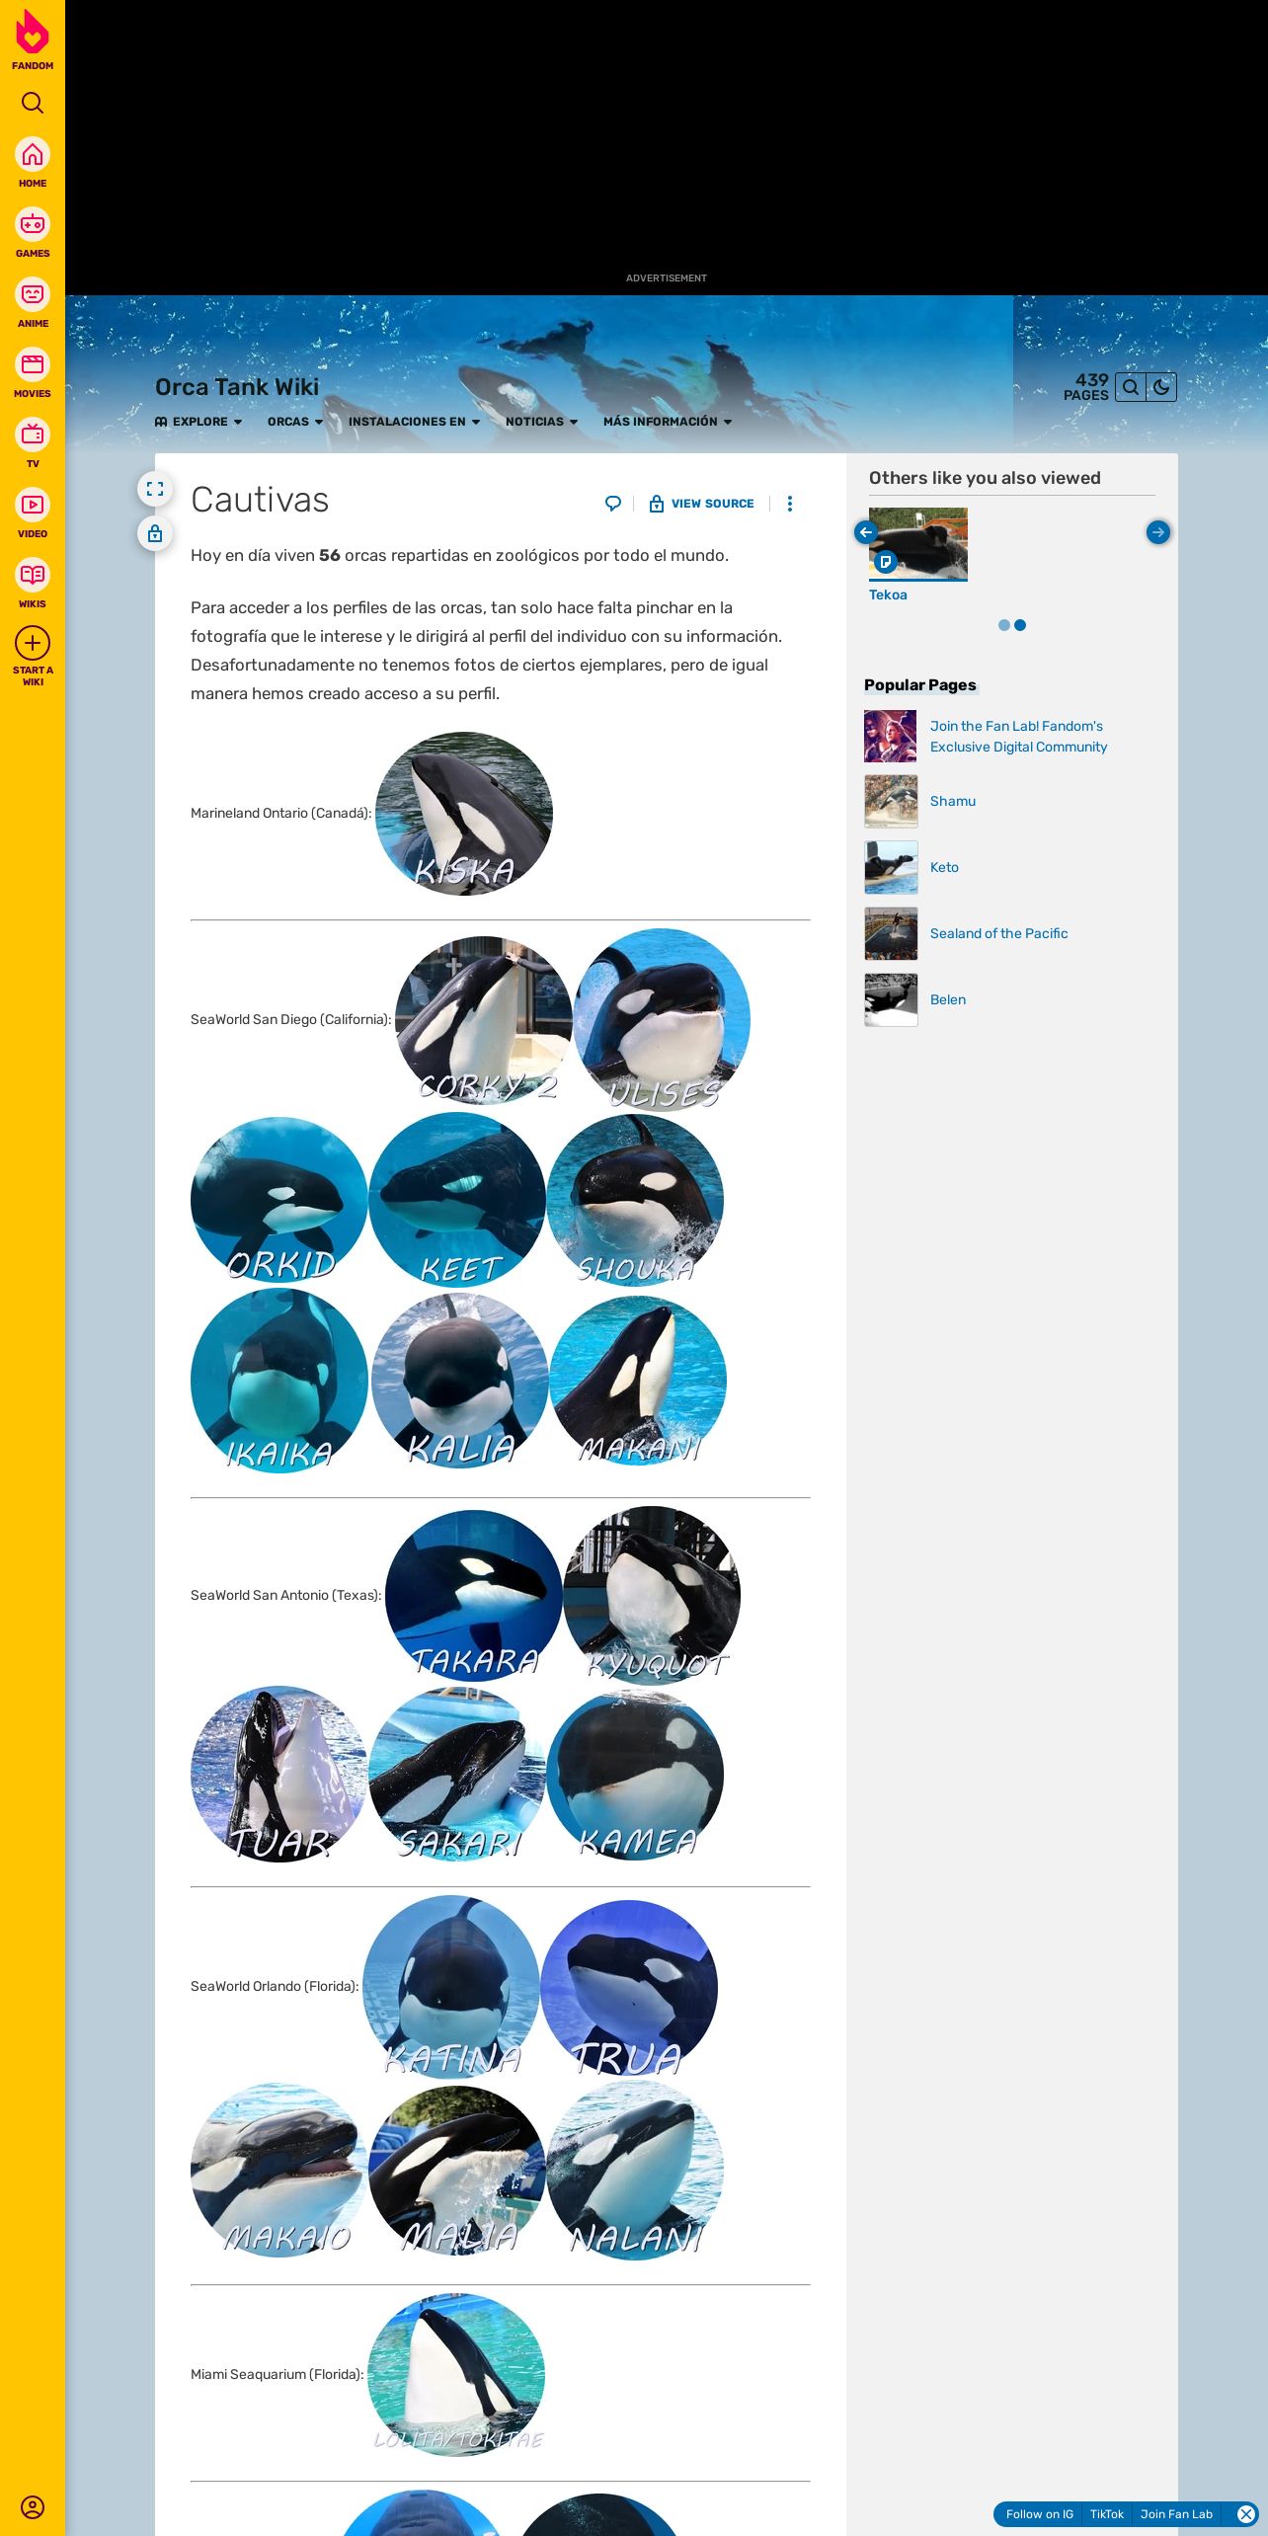Close the social follow bar

[1246, 2514]
